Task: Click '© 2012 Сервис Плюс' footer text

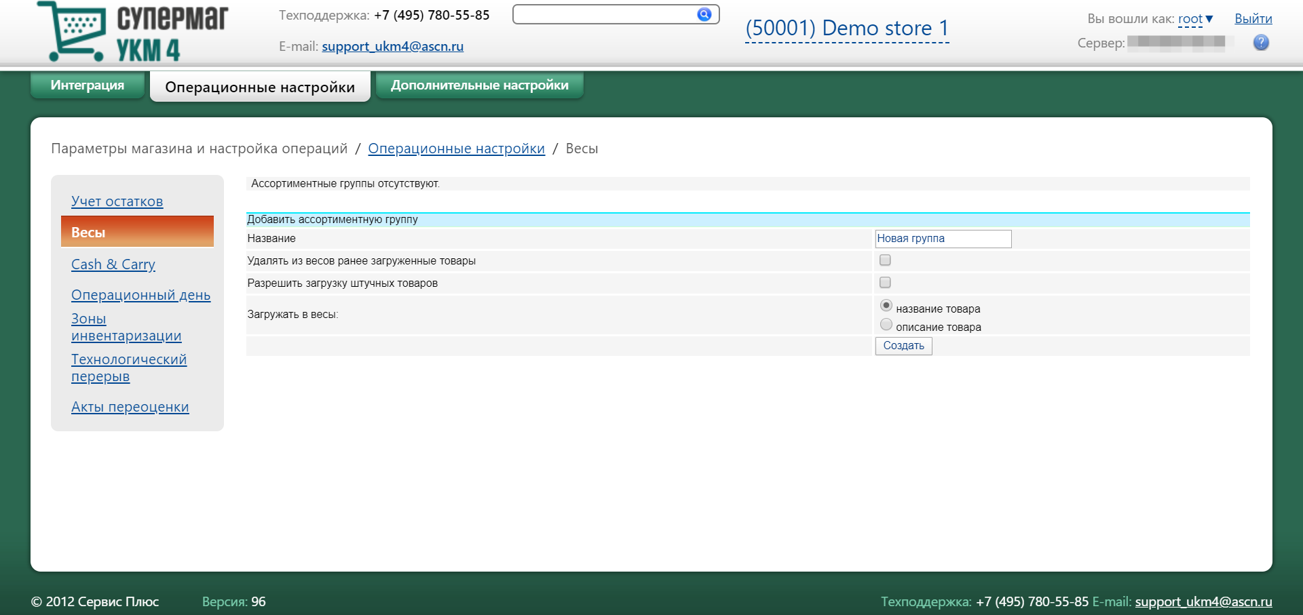Action: coord(95,601)
